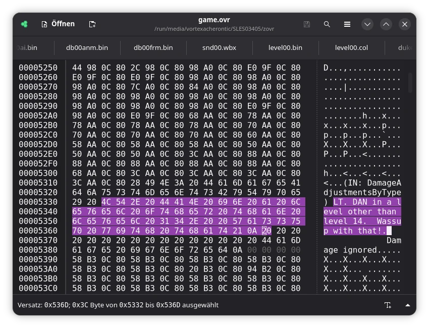Close the game.ovr window
Screen dimensions: 429x328
pyautogui.click(x=405, y=24)
